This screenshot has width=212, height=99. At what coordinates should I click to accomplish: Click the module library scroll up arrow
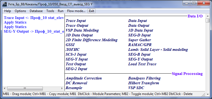[x=207, y=16]
